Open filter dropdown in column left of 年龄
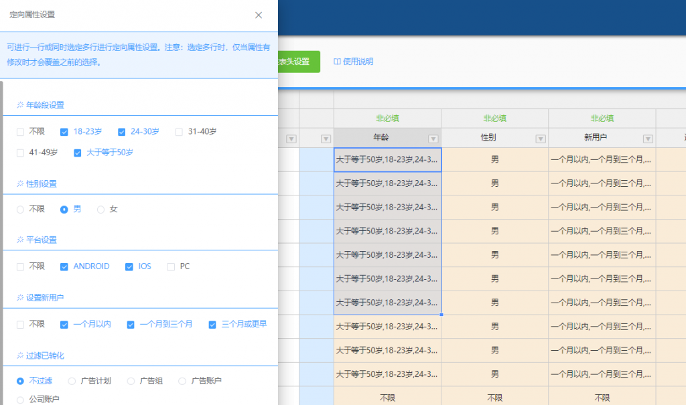Image resolution: width=686 pixels, height=405 pixels. (326, 139)
